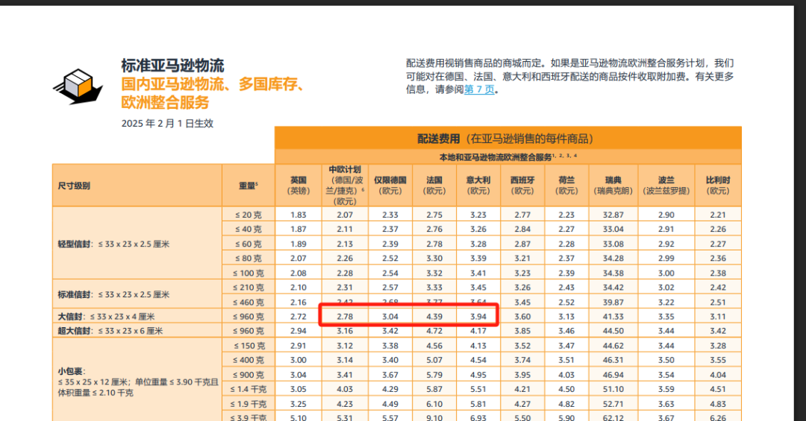Click the ≤ 1.4 千克 weight cell
This screenshot has height=421, width=806.
[x=249, y=389]
